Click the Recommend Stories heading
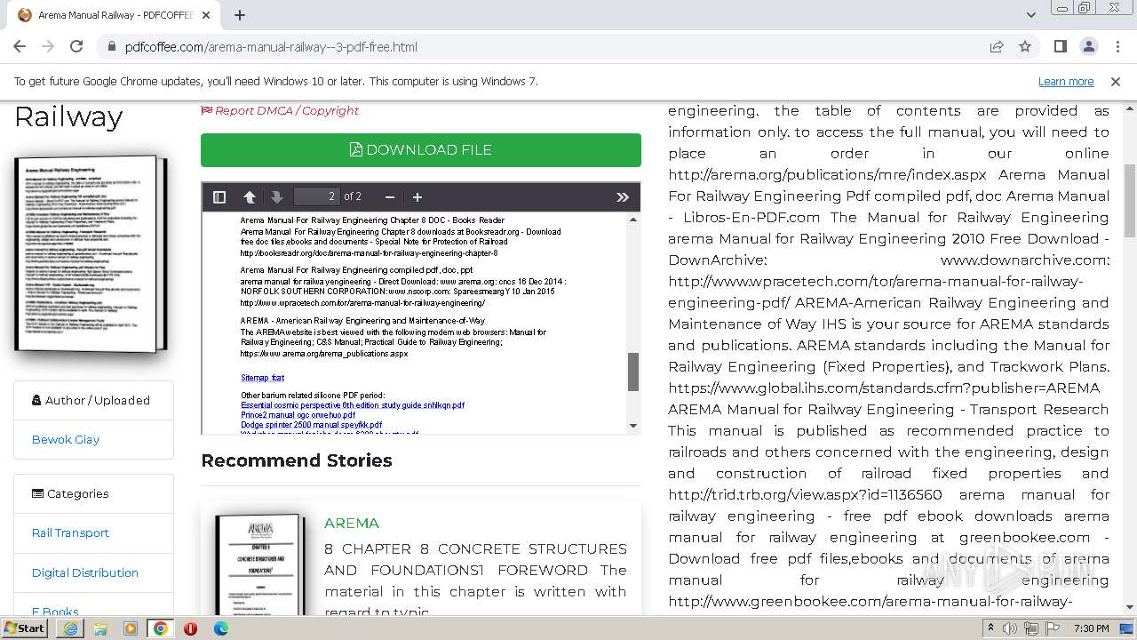1137x640 pixels. point(297,460)
